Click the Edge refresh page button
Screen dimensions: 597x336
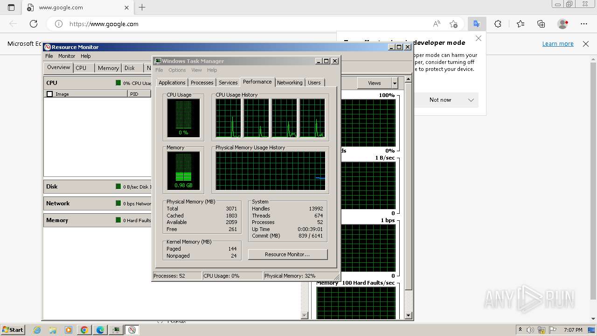click(34, 24)
